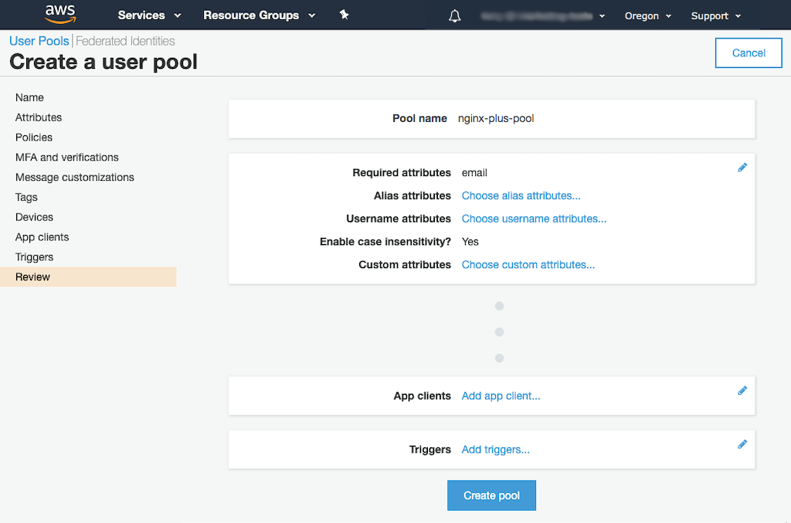791x523 pixels.
Task: Click the pin shortcut icon in navbar
Action: (345, 15)
